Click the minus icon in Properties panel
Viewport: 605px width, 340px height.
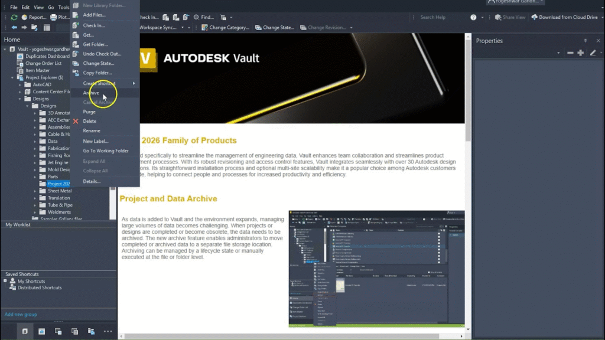pyautogui.click(x=570, y=53)
